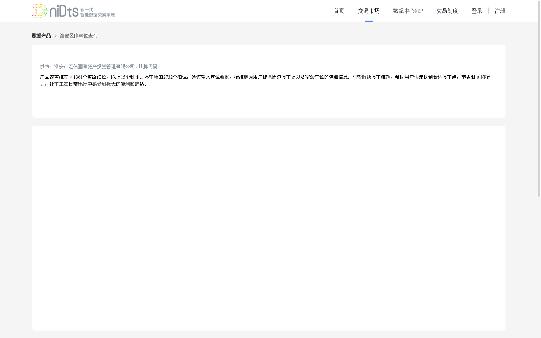Open the 首页 home menu item
The width and height of the screenshot is (541, 338).
[339, 11]
